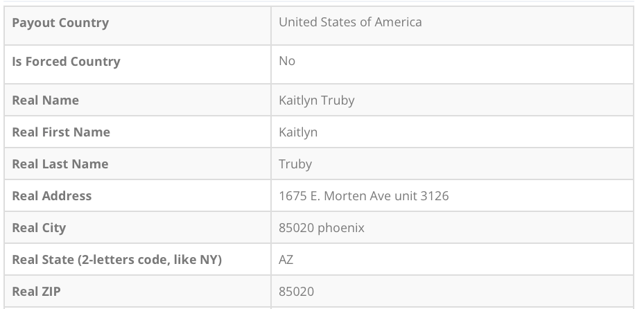Click the Real City row label

coord(39,228)
